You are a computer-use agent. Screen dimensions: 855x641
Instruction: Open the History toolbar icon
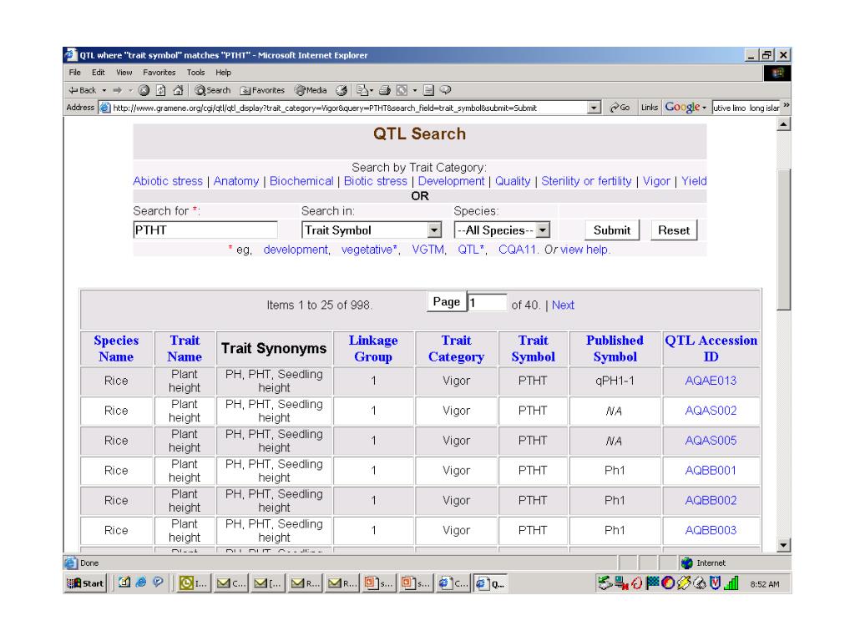(x=341, y=90)
